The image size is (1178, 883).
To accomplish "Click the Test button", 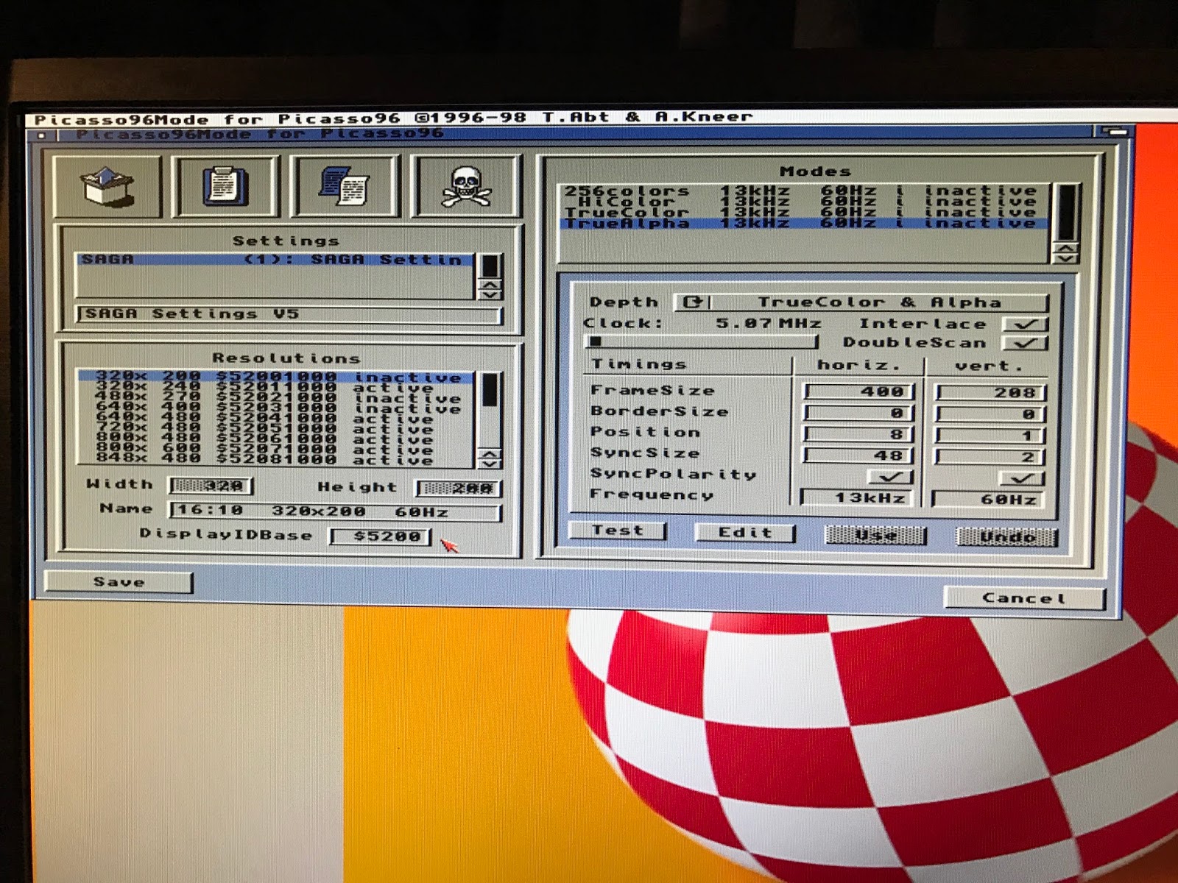I will pyautogui.click(x=617, y=531).
